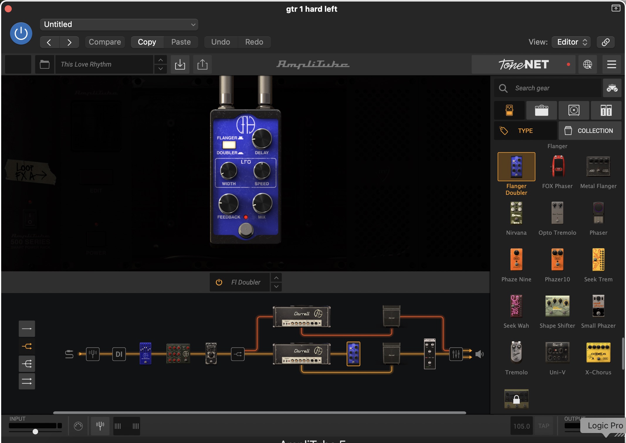Select the Phaser pedal
626x443 pixels.
(x=598, y=213)
